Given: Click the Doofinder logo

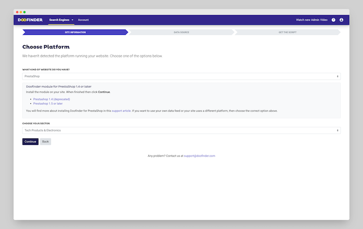Looking at the screenshot, I should click(x=30, y=20).
